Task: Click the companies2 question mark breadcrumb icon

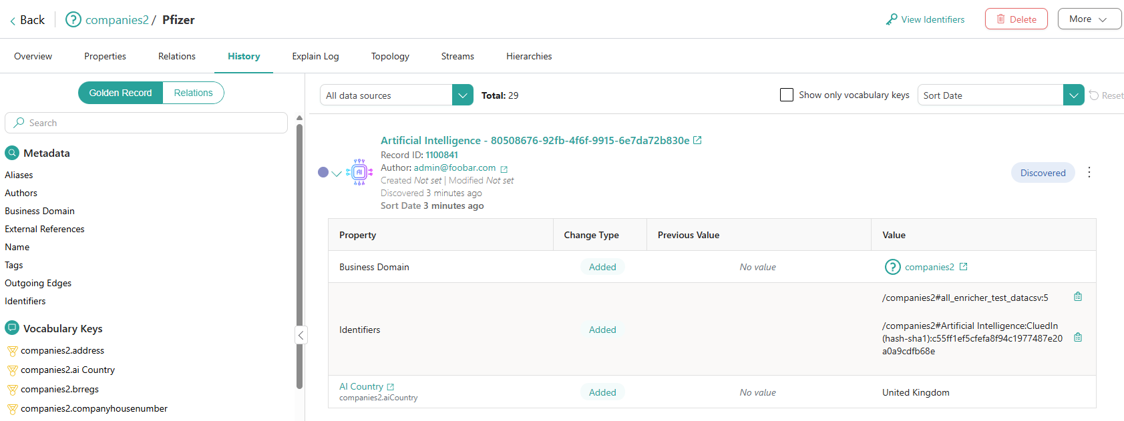Action: pos(73,20)
